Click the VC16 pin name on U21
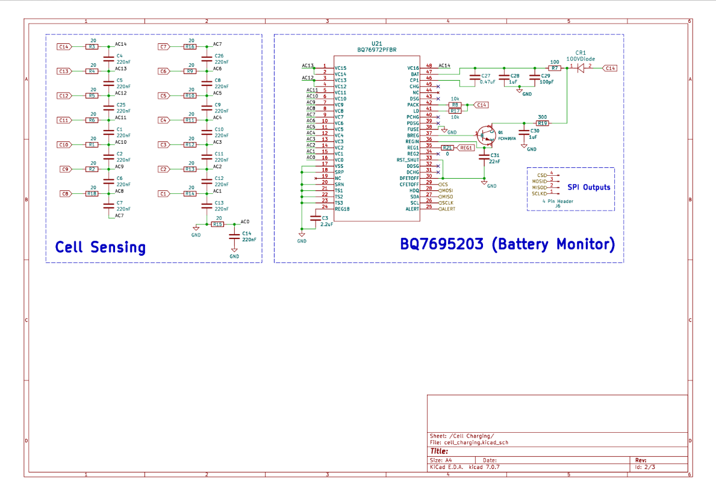 click(x=412, y=68)
